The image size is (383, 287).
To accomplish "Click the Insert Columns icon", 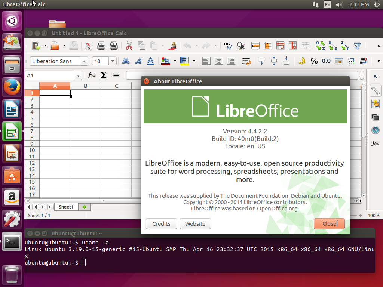I will click(268, 46).
